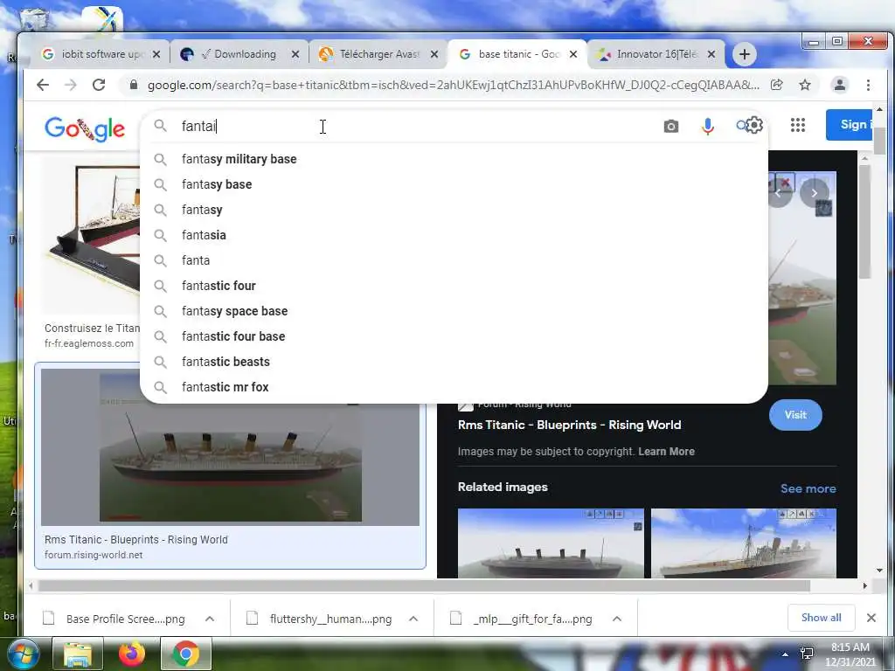Viewport: 895px width, 671px height.
Task: Click the Visit button
Action: [x=795, y=415]
